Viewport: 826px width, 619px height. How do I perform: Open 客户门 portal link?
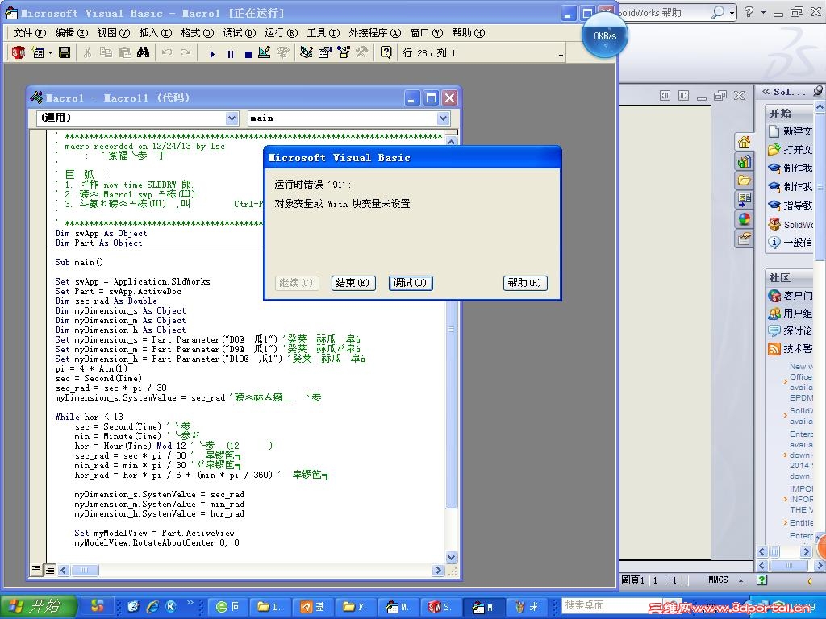(x=791, y=295)
